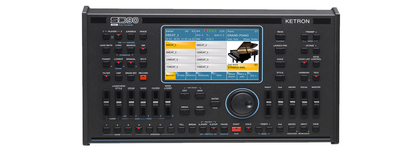Screen dimensions: 419x154
Task: Toggle the GM button
Action: pos(143,50)
